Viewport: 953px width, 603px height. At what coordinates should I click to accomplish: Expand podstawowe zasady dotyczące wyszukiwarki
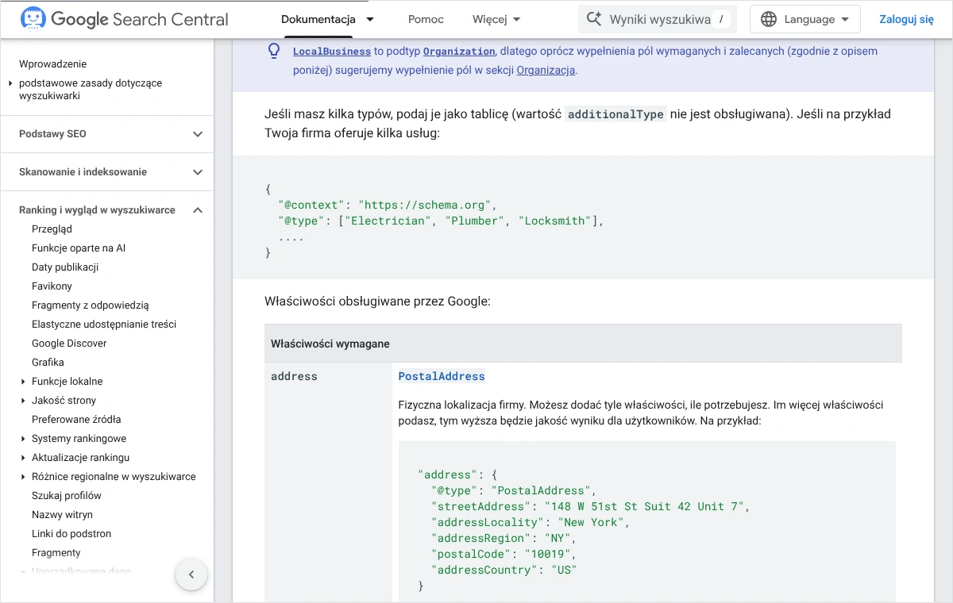(10, 83)
